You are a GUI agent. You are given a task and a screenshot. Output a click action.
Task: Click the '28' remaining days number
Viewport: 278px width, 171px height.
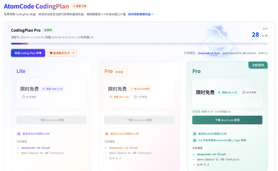[x=255, y=35]
